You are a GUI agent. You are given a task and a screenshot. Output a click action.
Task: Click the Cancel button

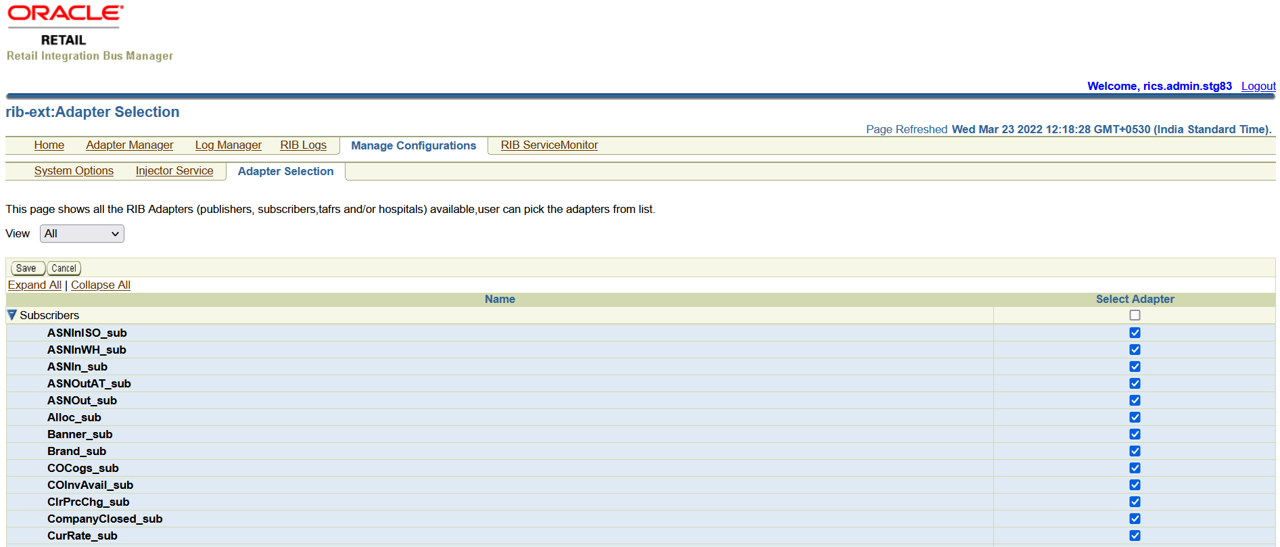(64, 268)
